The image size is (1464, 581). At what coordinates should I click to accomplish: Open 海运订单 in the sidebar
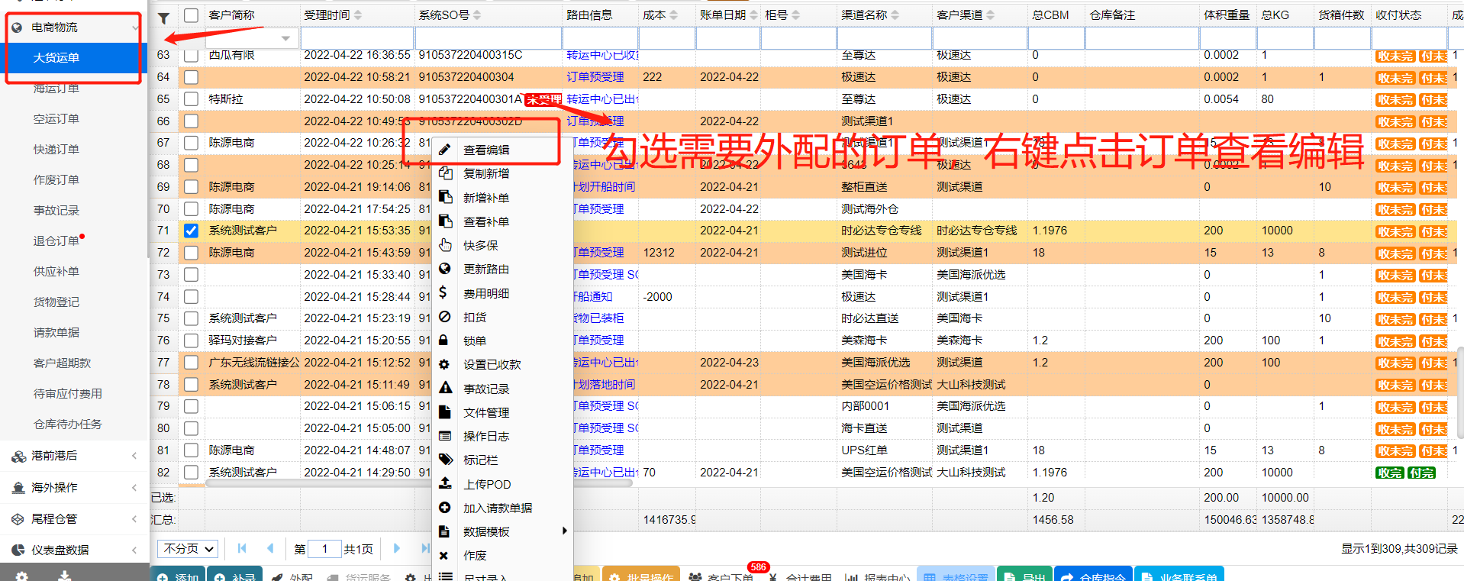[x=56, y=89]
